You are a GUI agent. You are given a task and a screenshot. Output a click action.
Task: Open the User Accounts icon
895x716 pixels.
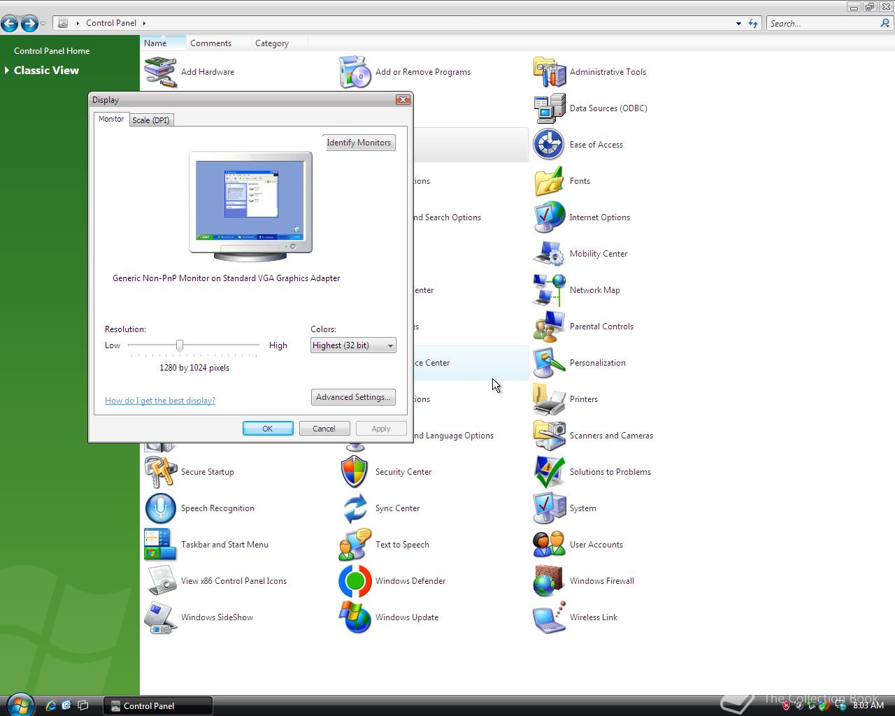click(x=549, y=545)
